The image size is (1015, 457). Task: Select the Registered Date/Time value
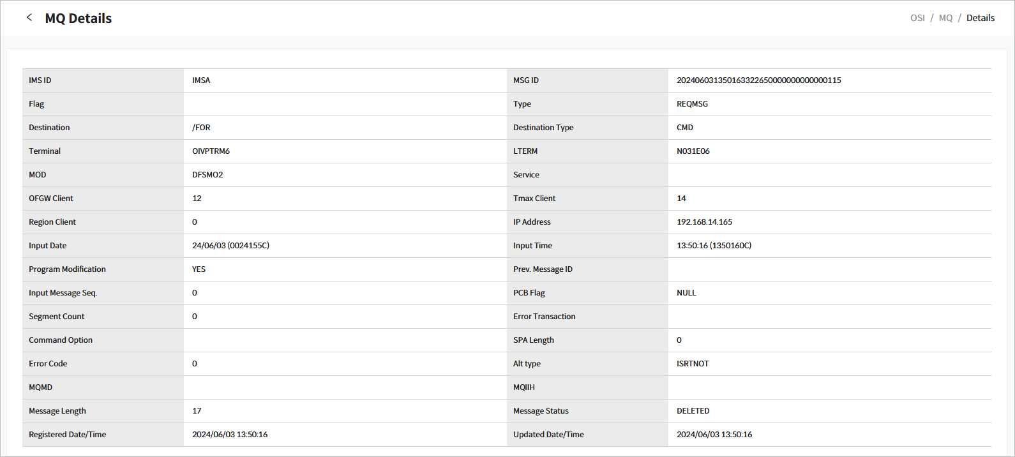[x=230, y=435]
